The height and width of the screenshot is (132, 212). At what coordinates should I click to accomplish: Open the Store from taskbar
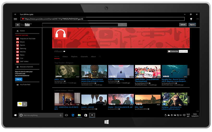(86, 115)
